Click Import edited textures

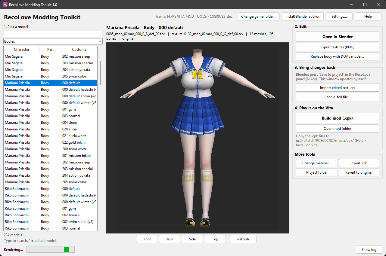(338, 88)
